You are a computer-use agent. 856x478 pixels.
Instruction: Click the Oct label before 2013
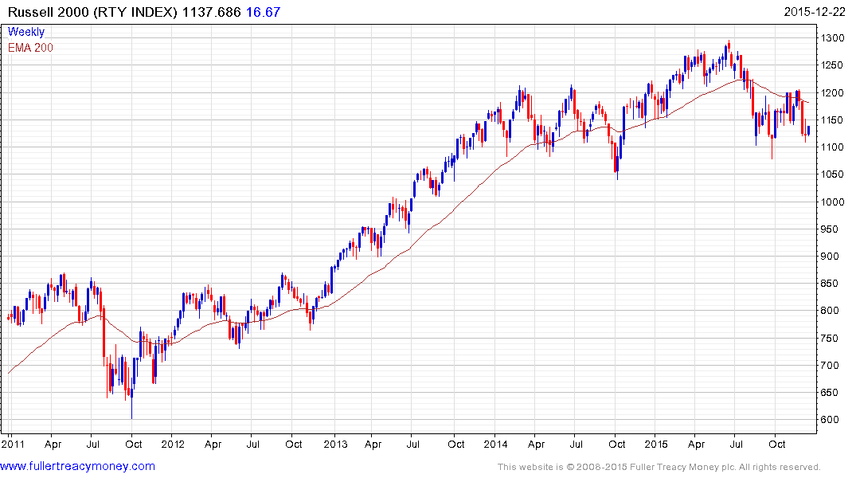pos(294,444)
